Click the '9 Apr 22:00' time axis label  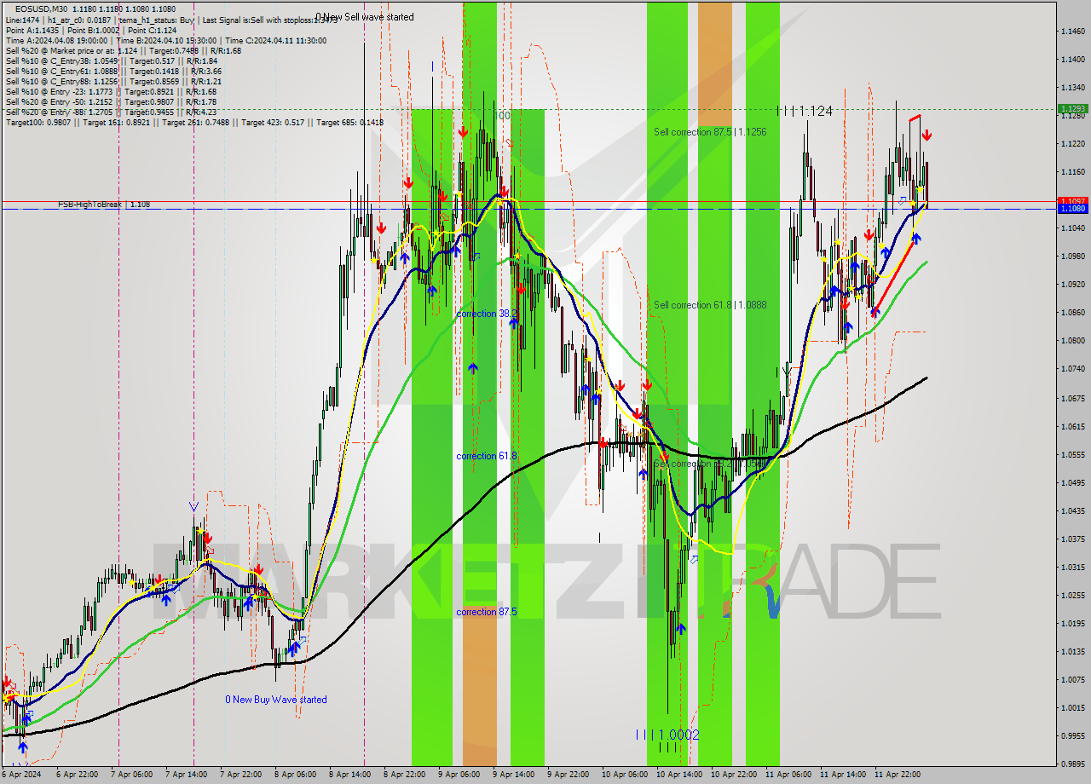pyautogui.click(x=567, y=775)
